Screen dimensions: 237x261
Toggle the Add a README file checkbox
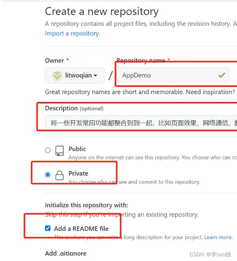48,228
